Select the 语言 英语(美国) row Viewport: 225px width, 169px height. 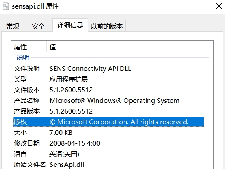109,154
